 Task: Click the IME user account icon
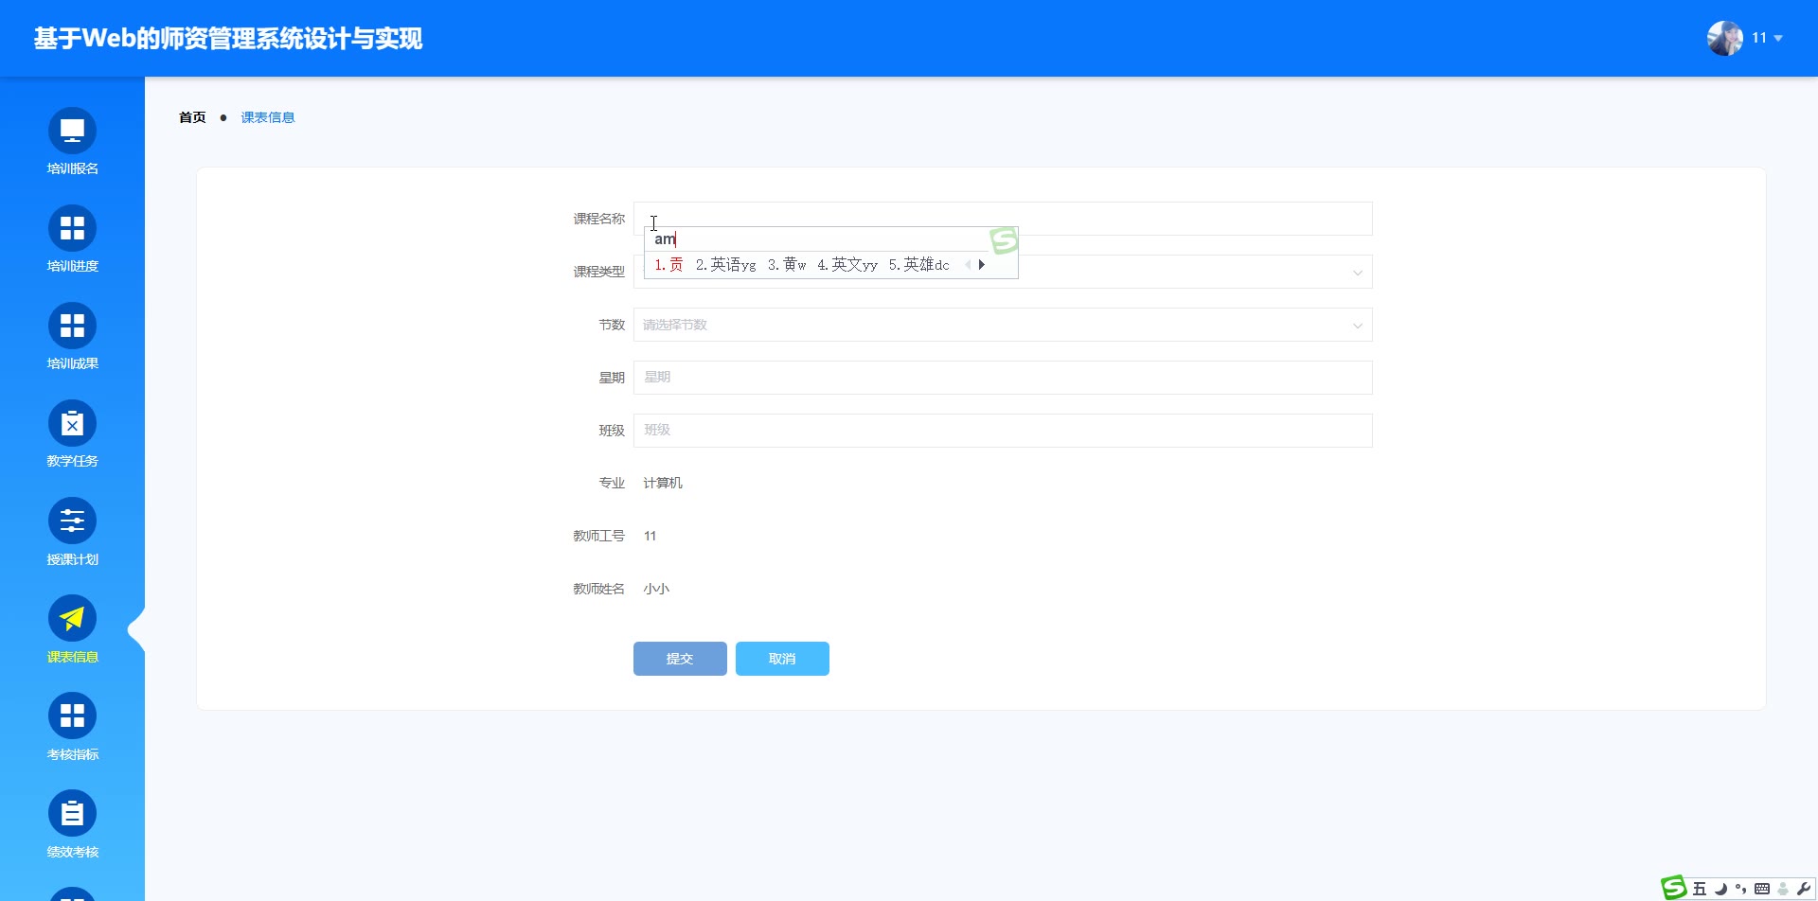(1783, 889)
